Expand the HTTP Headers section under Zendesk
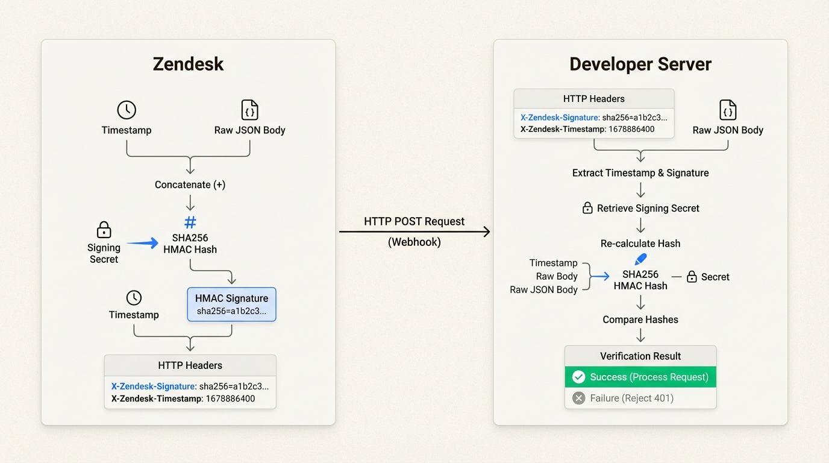This screenshot has width=829, height=463. [190, 365]
